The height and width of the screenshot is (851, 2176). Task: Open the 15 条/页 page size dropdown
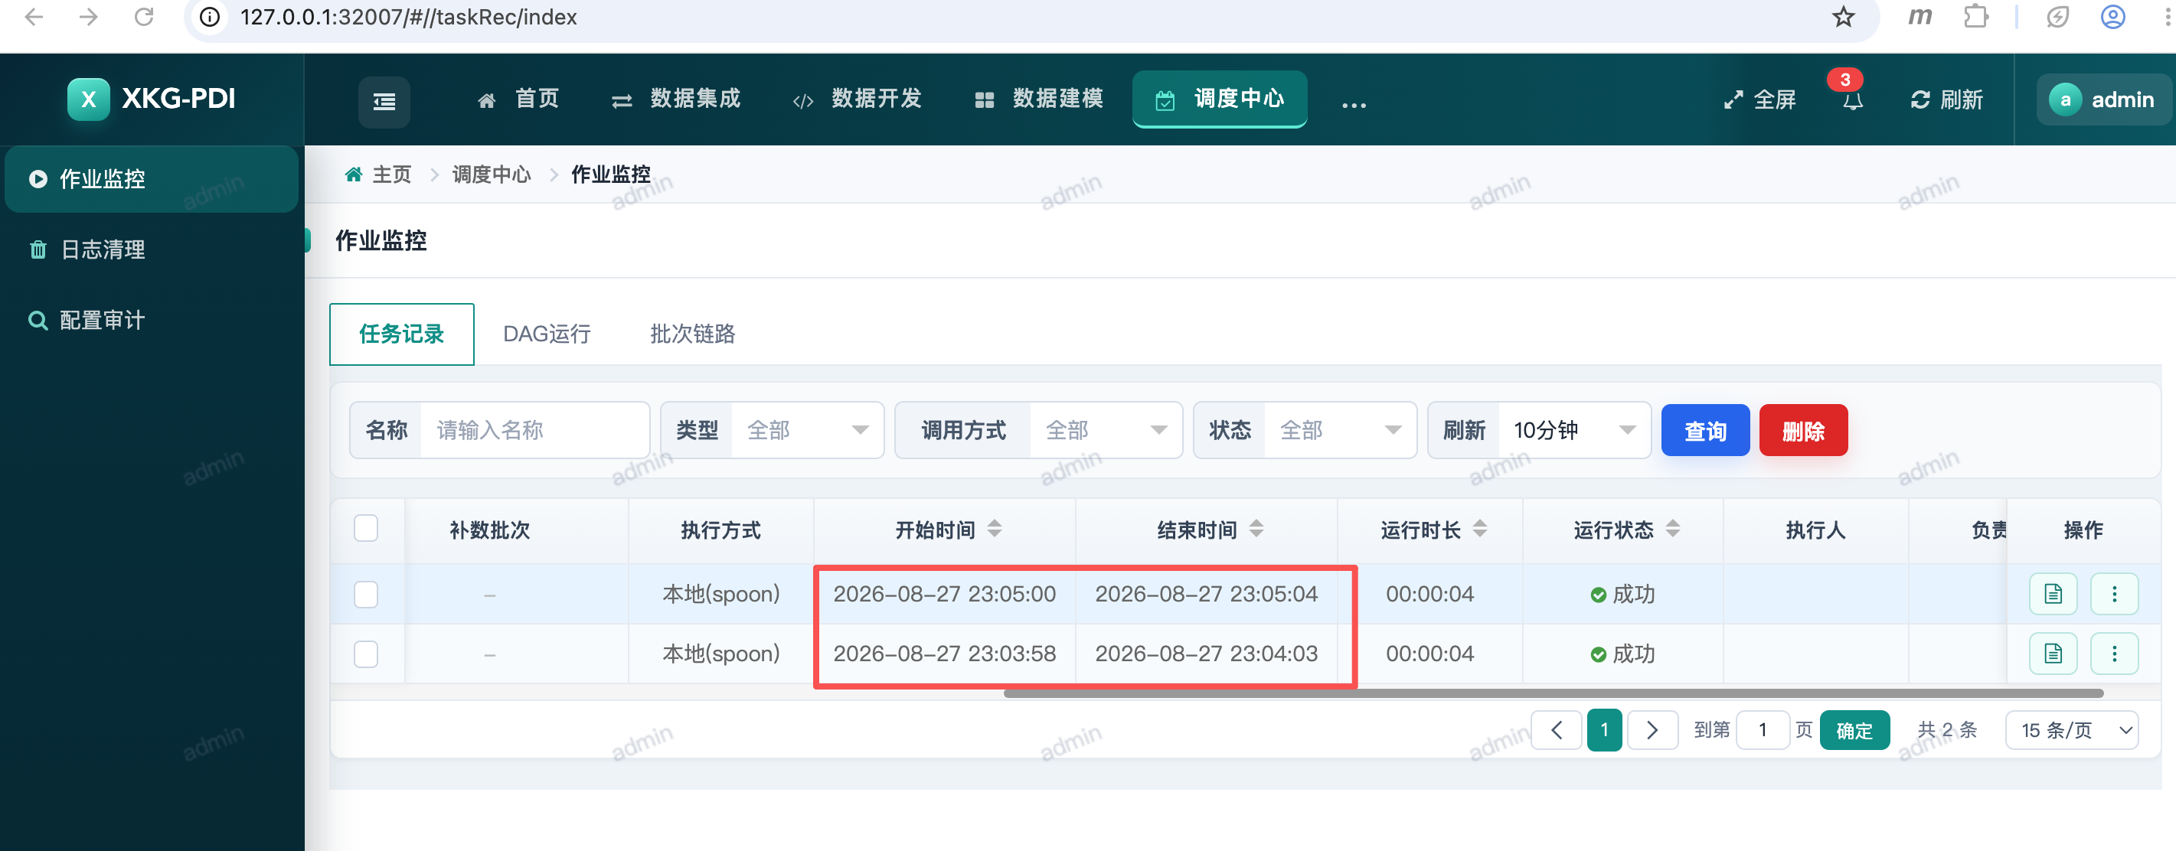coord(2072,730)
